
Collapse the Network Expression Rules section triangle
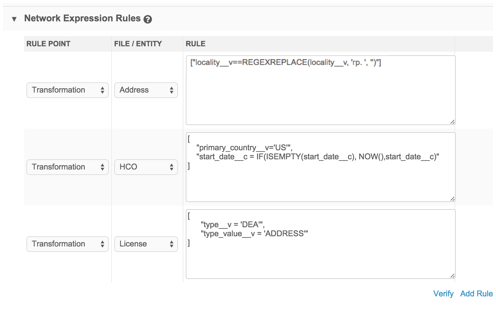coord(14,19)
